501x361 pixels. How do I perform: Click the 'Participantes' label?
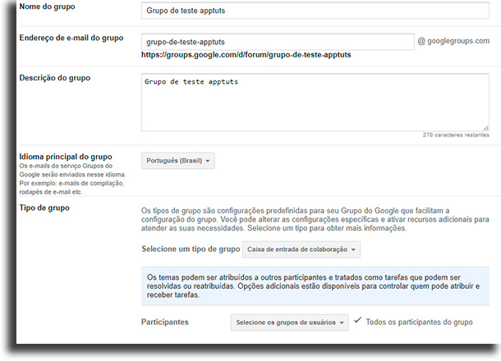(x=165, y=322)
